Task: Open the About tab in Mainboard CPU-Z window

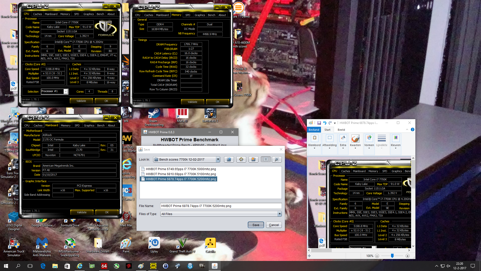Action: click(111, 125)
